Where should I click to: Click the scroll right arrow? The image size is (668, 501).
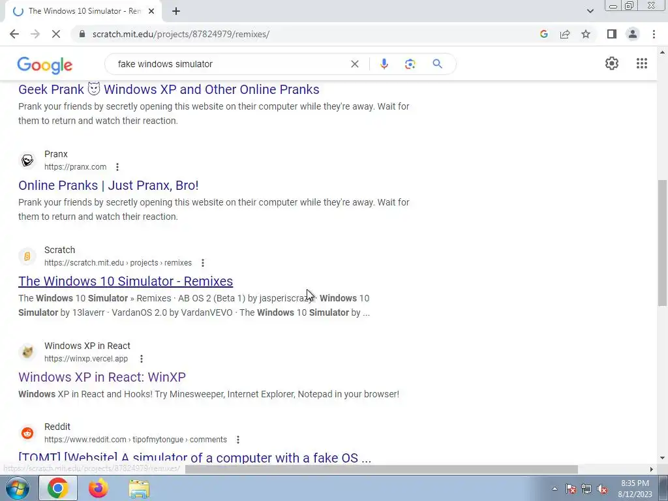(652, 469)
